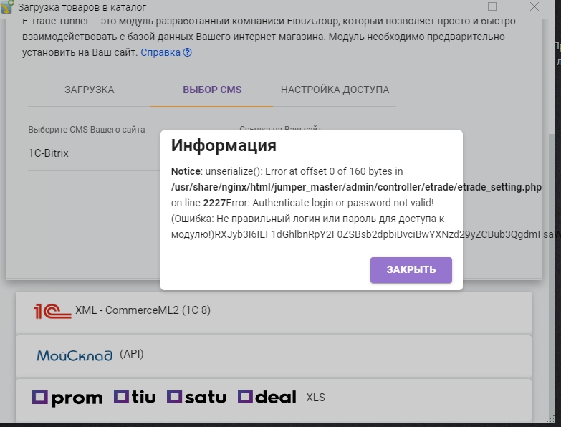Click the window's app icon in title bar
This screenshot has height=427, width=561.
(7, 7)
